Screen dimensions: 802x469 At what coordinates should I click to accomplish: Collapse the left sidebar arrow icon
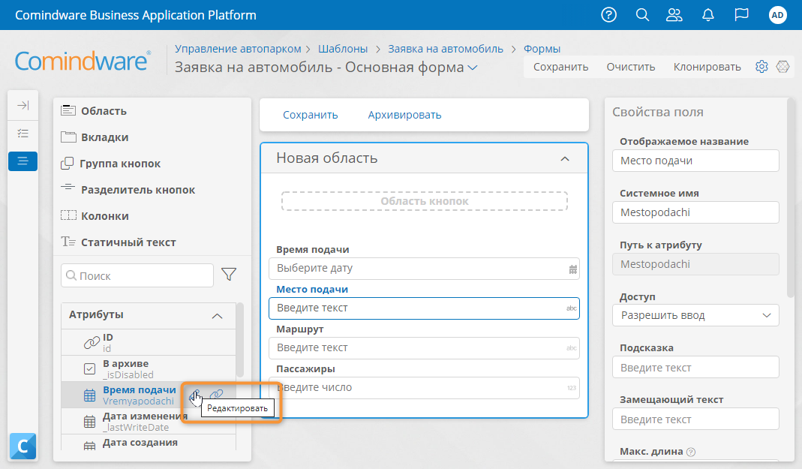pyautogui.click(x=23, y=105)
